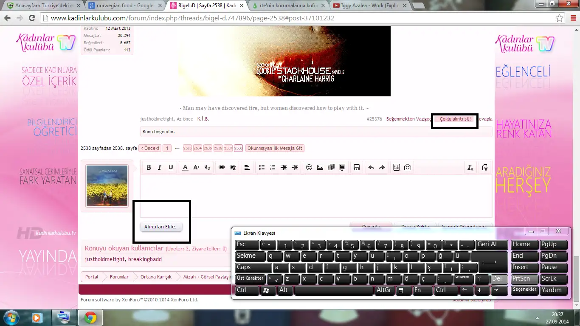Open Chrome from the Windows taskbar
The image size is (580, 326).
90,318
